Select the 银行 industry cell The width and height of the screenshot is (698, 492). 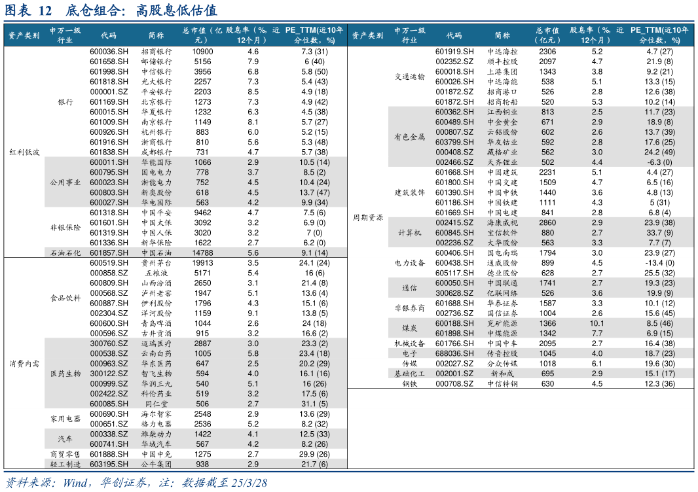(65, 102)
